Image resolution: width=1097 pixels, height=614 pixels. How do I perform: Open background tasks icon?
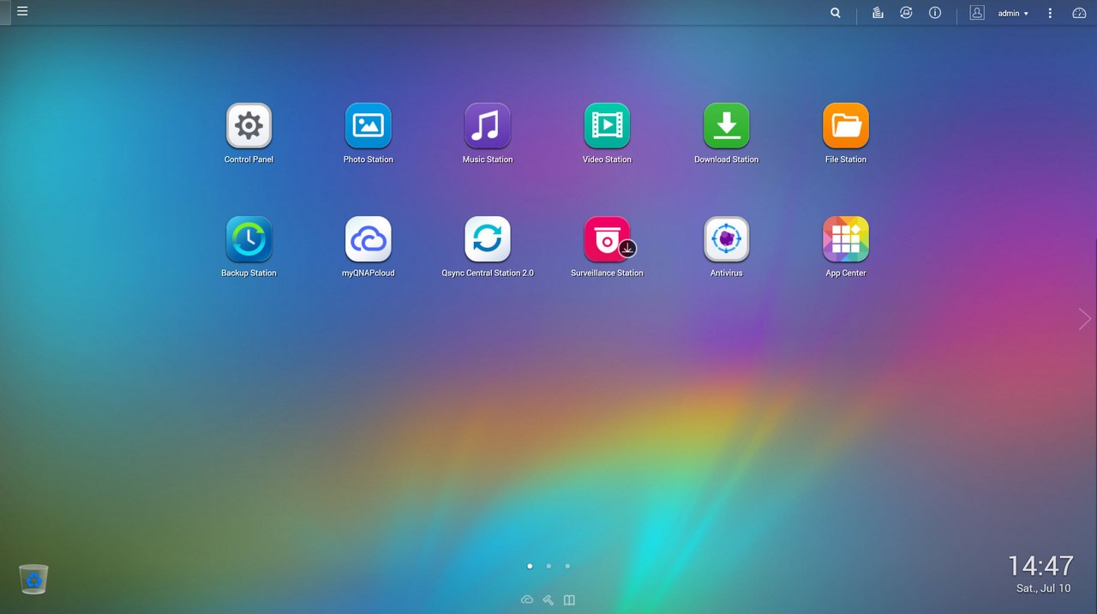tap(878, 13)
